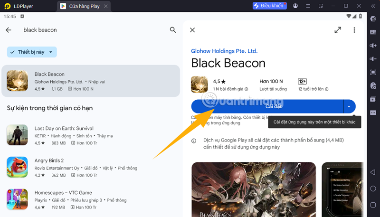This screenshot has height=217, width=380.
Task: Open the LDPlayer hamburger menu
Action: click(308, 6)
